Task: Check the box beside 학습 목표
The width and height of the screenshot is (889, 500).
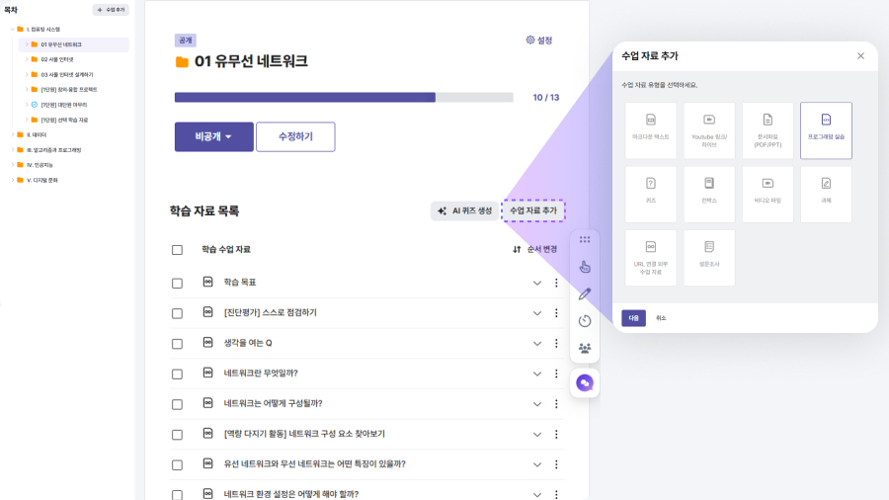Action: [177, 283]
